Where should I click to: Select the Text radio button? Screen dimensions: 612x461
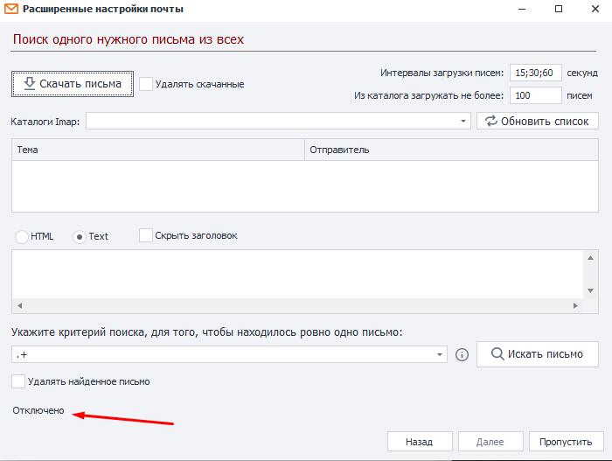[80, 237]
